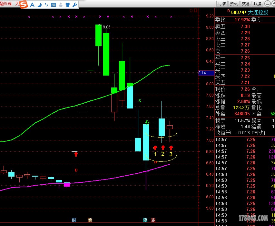
Task: Toggle the half-width moon icon
Action: coord(39,5)
